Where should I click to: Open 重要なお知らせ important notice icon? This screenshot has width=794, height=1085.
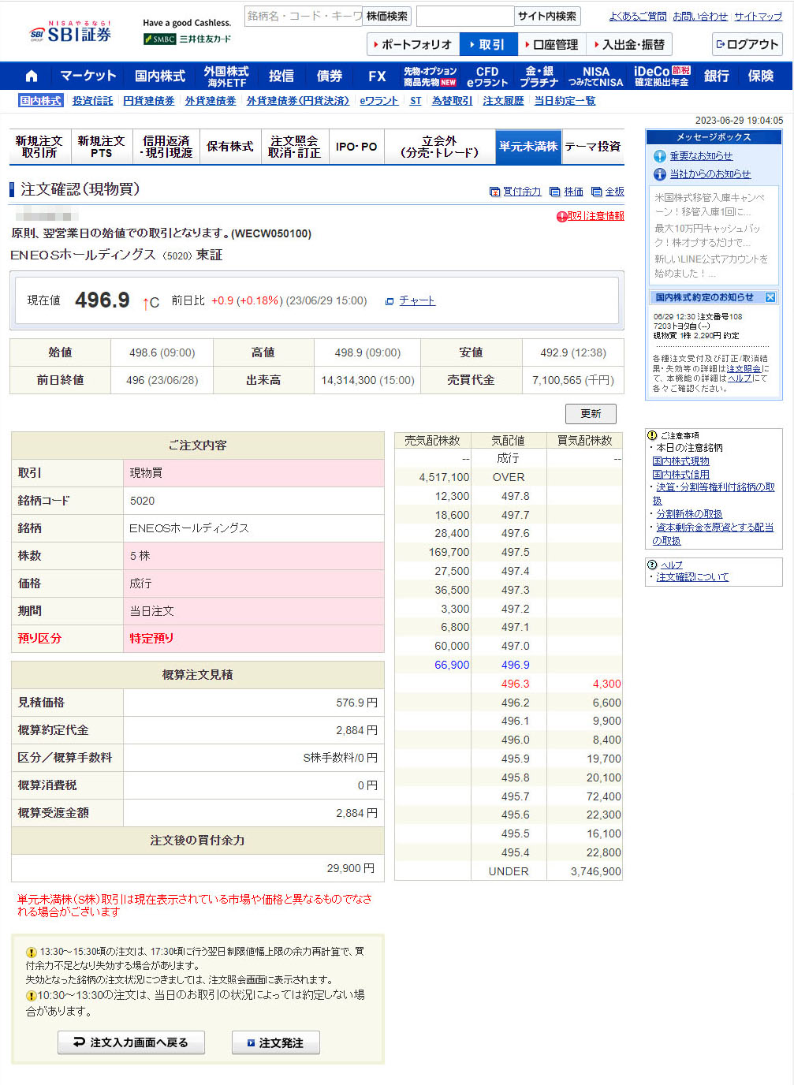660,156
